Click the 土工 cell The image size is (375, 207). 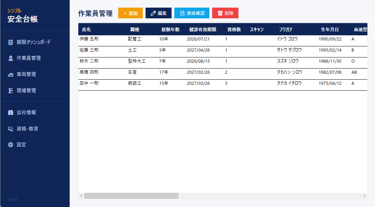[132, 50]
